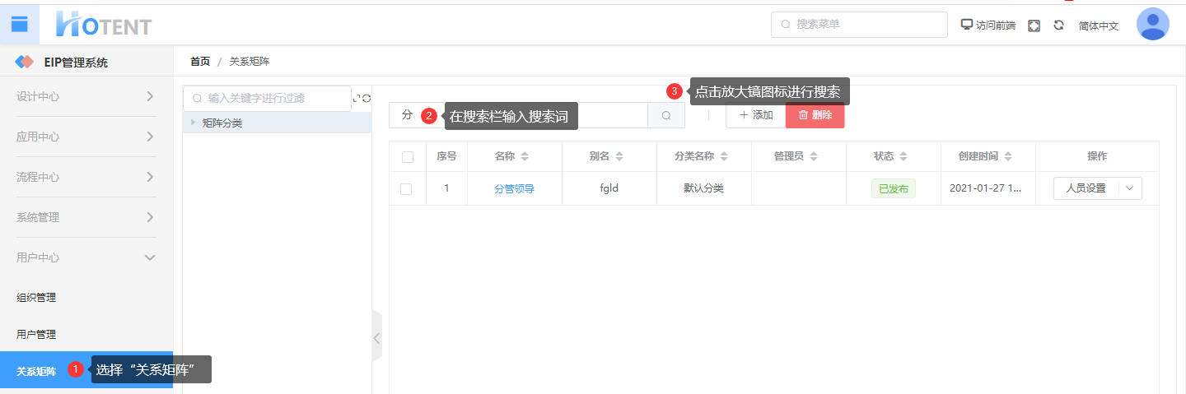Sort the 名称 column

[525, 156]
